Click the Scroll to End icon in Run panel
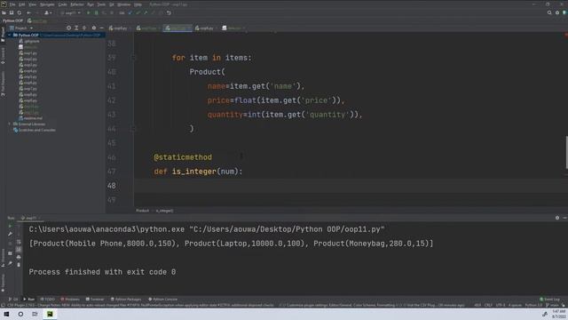 coord(19,249)
